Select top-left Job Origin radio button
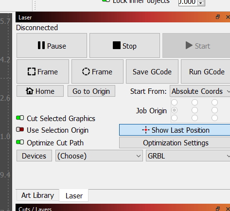This screenshot has height=211, width=230. [175, 102]
